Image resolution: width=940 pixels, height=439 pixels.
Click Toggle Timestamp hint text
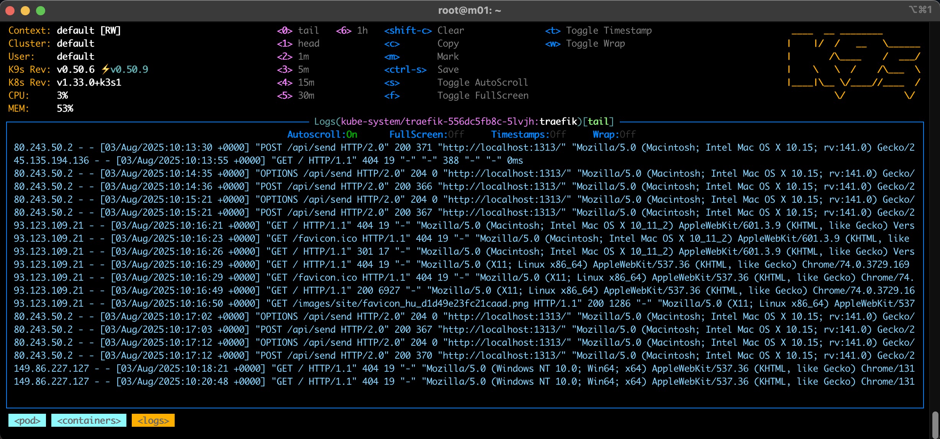click(609, 31)
